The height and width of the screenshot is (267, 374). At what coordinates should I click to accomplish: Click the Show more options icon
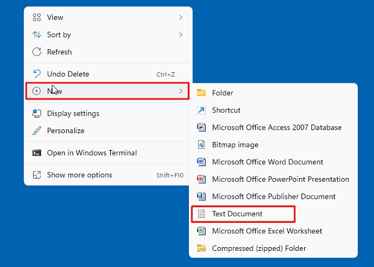37,175
